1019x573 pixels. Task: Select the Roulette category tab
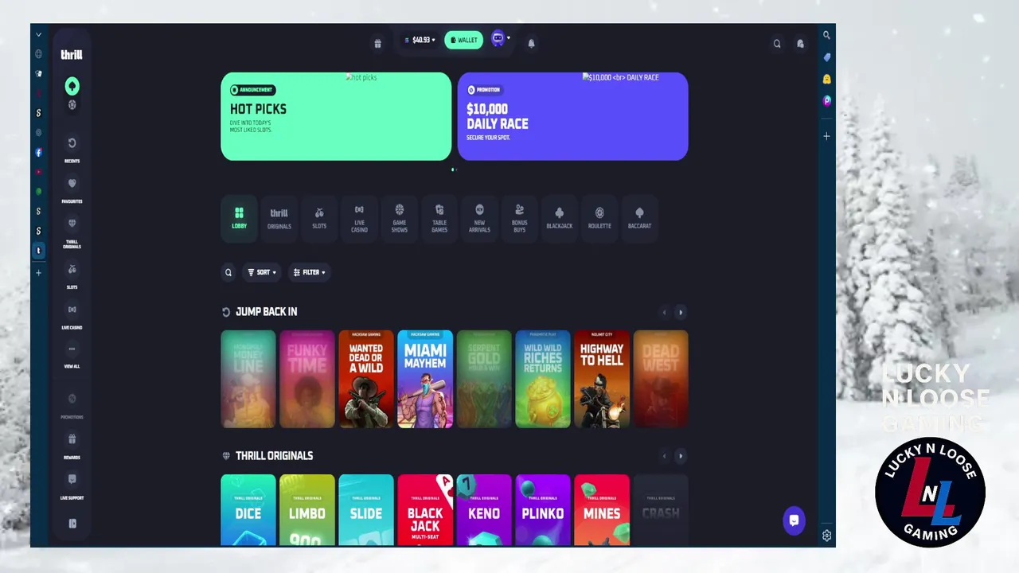click(599, 217)
